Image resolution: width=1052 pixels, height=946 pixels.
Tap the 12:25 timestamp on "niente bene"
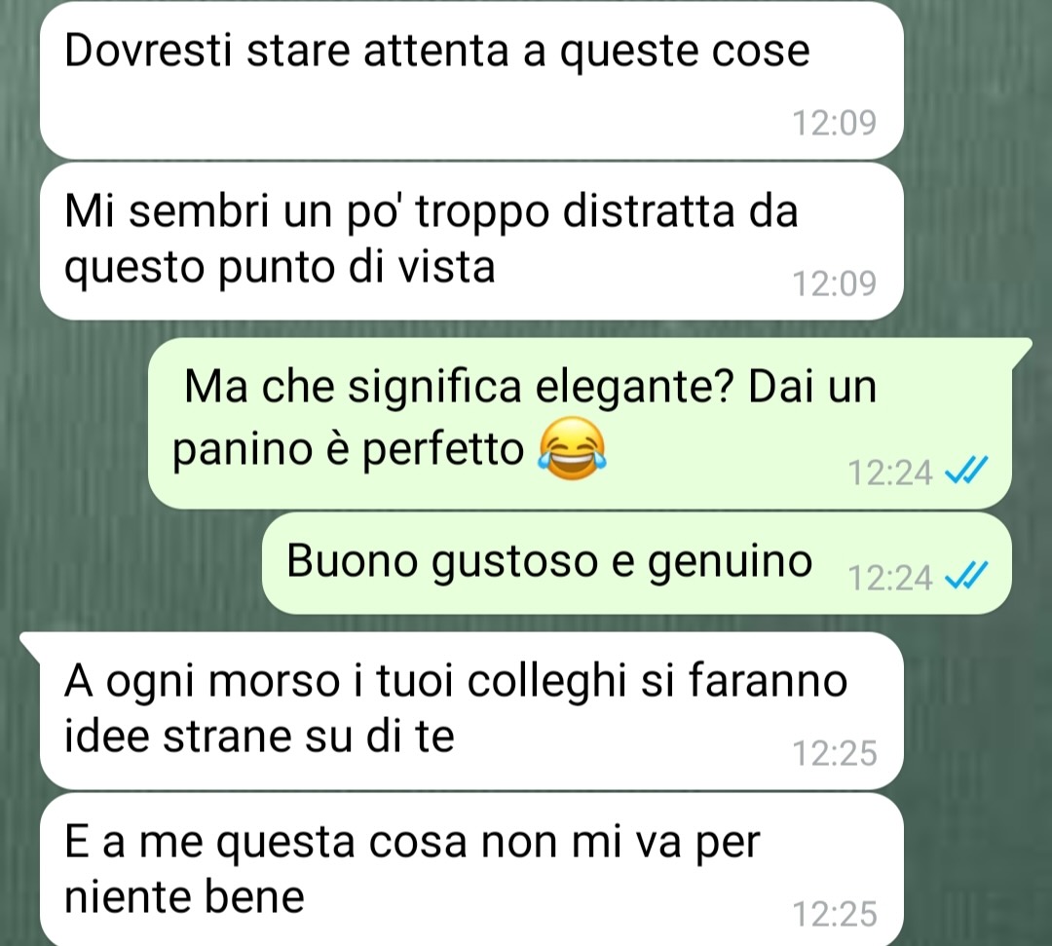tap(834, 914)
